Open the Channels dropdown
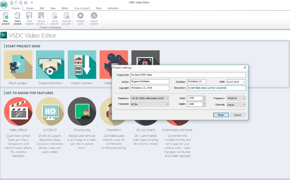 236,105
